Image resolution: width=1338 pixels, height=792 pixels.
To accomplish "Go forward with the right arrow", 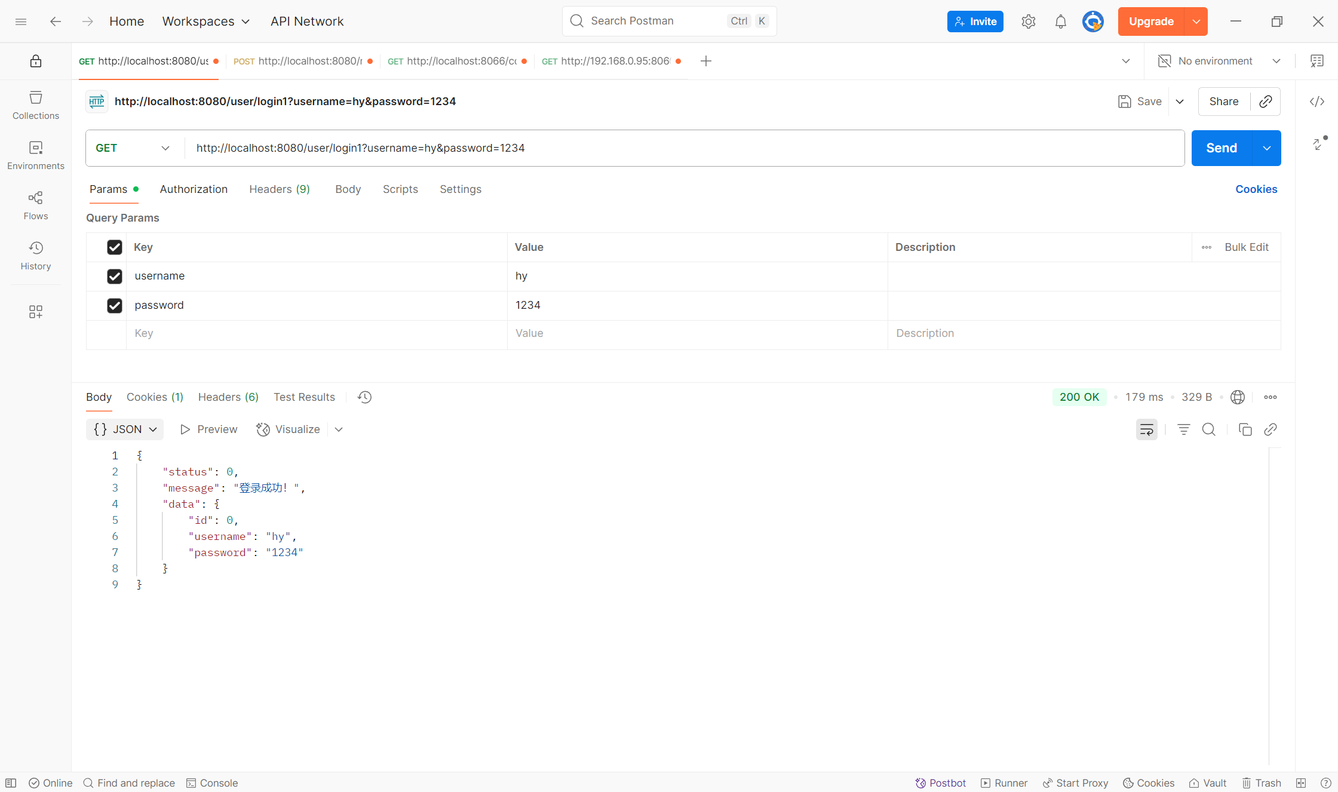I will pyautogui.click(x=88, y=22).
